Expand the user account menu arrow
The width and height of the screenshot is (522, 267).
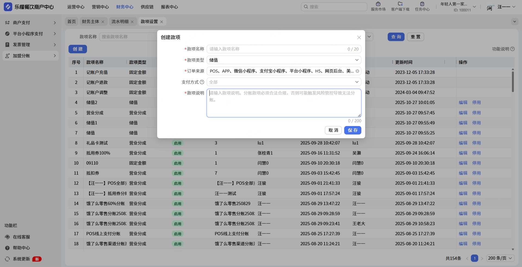[514, 7]
